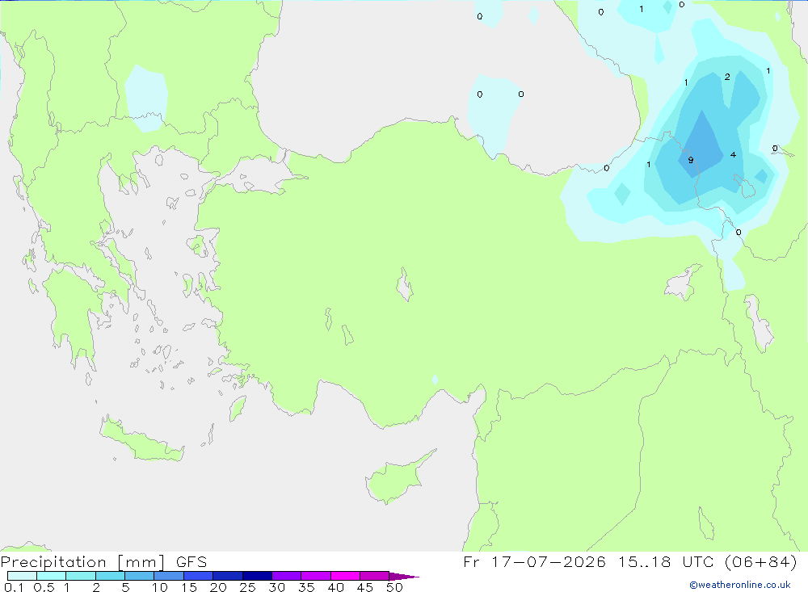This screenshot has height=592, width=808.
Task: Click the 0.1–0.5 mm lightest cyan legend swatch
Action: coord(22,576)
